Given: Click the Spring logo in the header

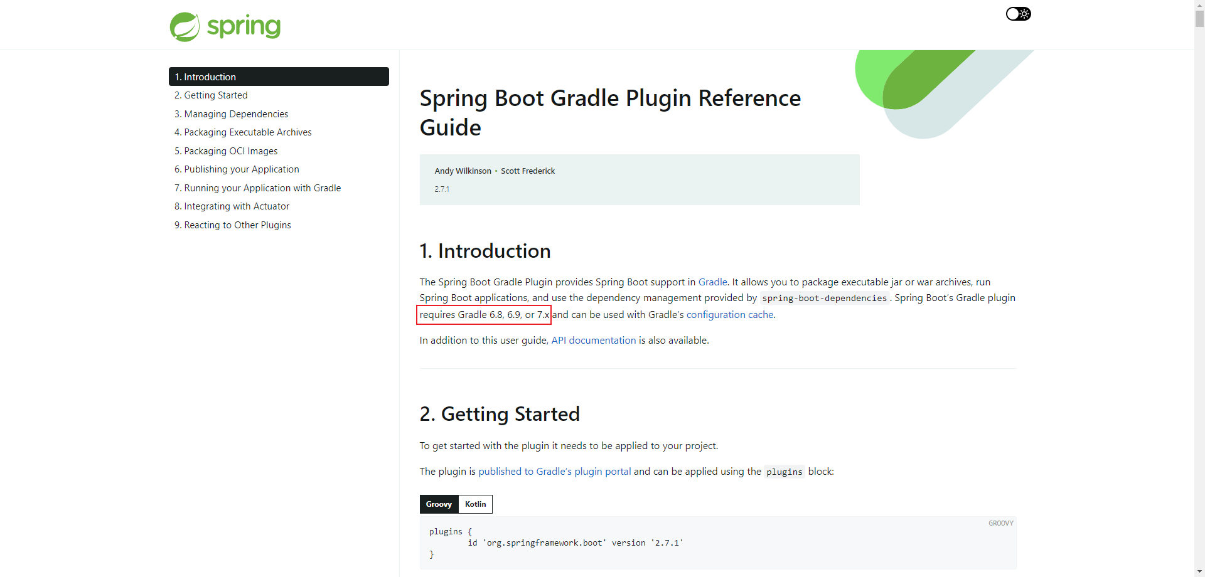Looking at the screenshot, I should click(225, 26).
